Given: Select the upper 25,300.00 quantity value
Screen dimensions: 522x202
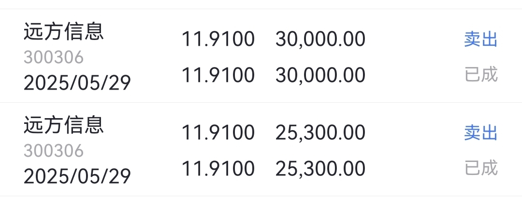Looking at the screenshot, I should coord(320,133).
